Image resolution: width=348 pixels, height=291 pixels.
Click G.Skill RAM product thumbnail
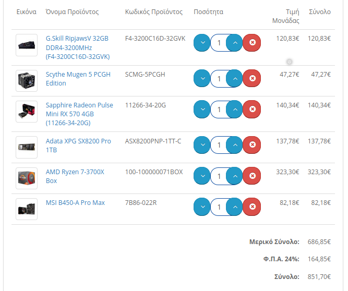point(27,45)
